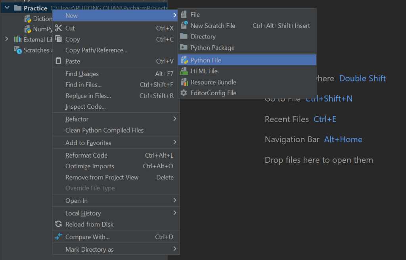Choose Reformat Code menu entry
Image resolution: width=406 pixels, height=260 pixels.
coord(86,155)
